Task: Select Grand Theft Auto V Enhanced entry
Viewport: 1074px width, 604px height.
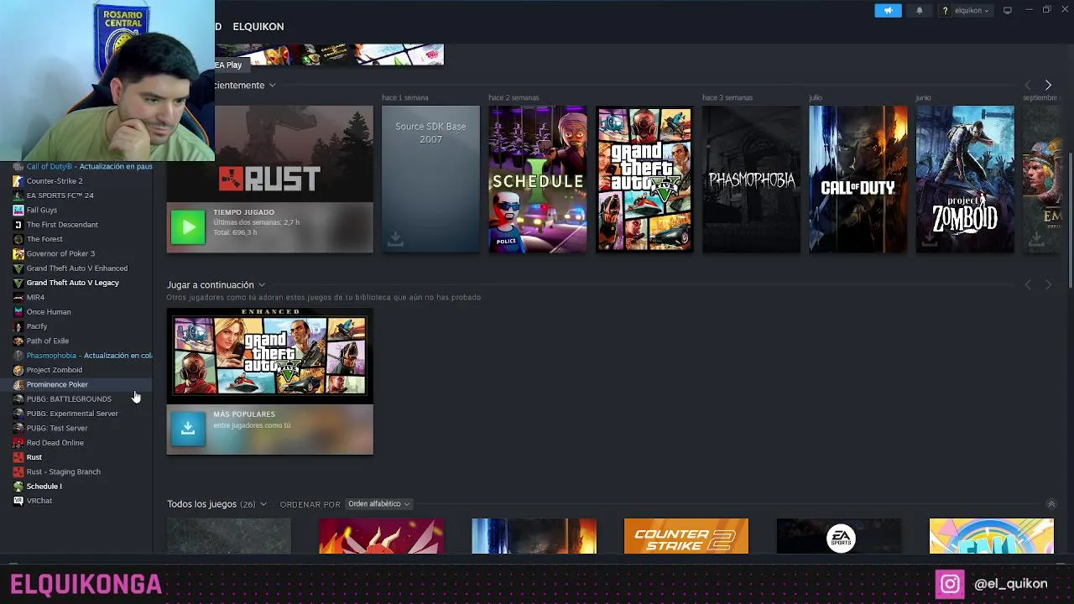Action: point(77,268)
